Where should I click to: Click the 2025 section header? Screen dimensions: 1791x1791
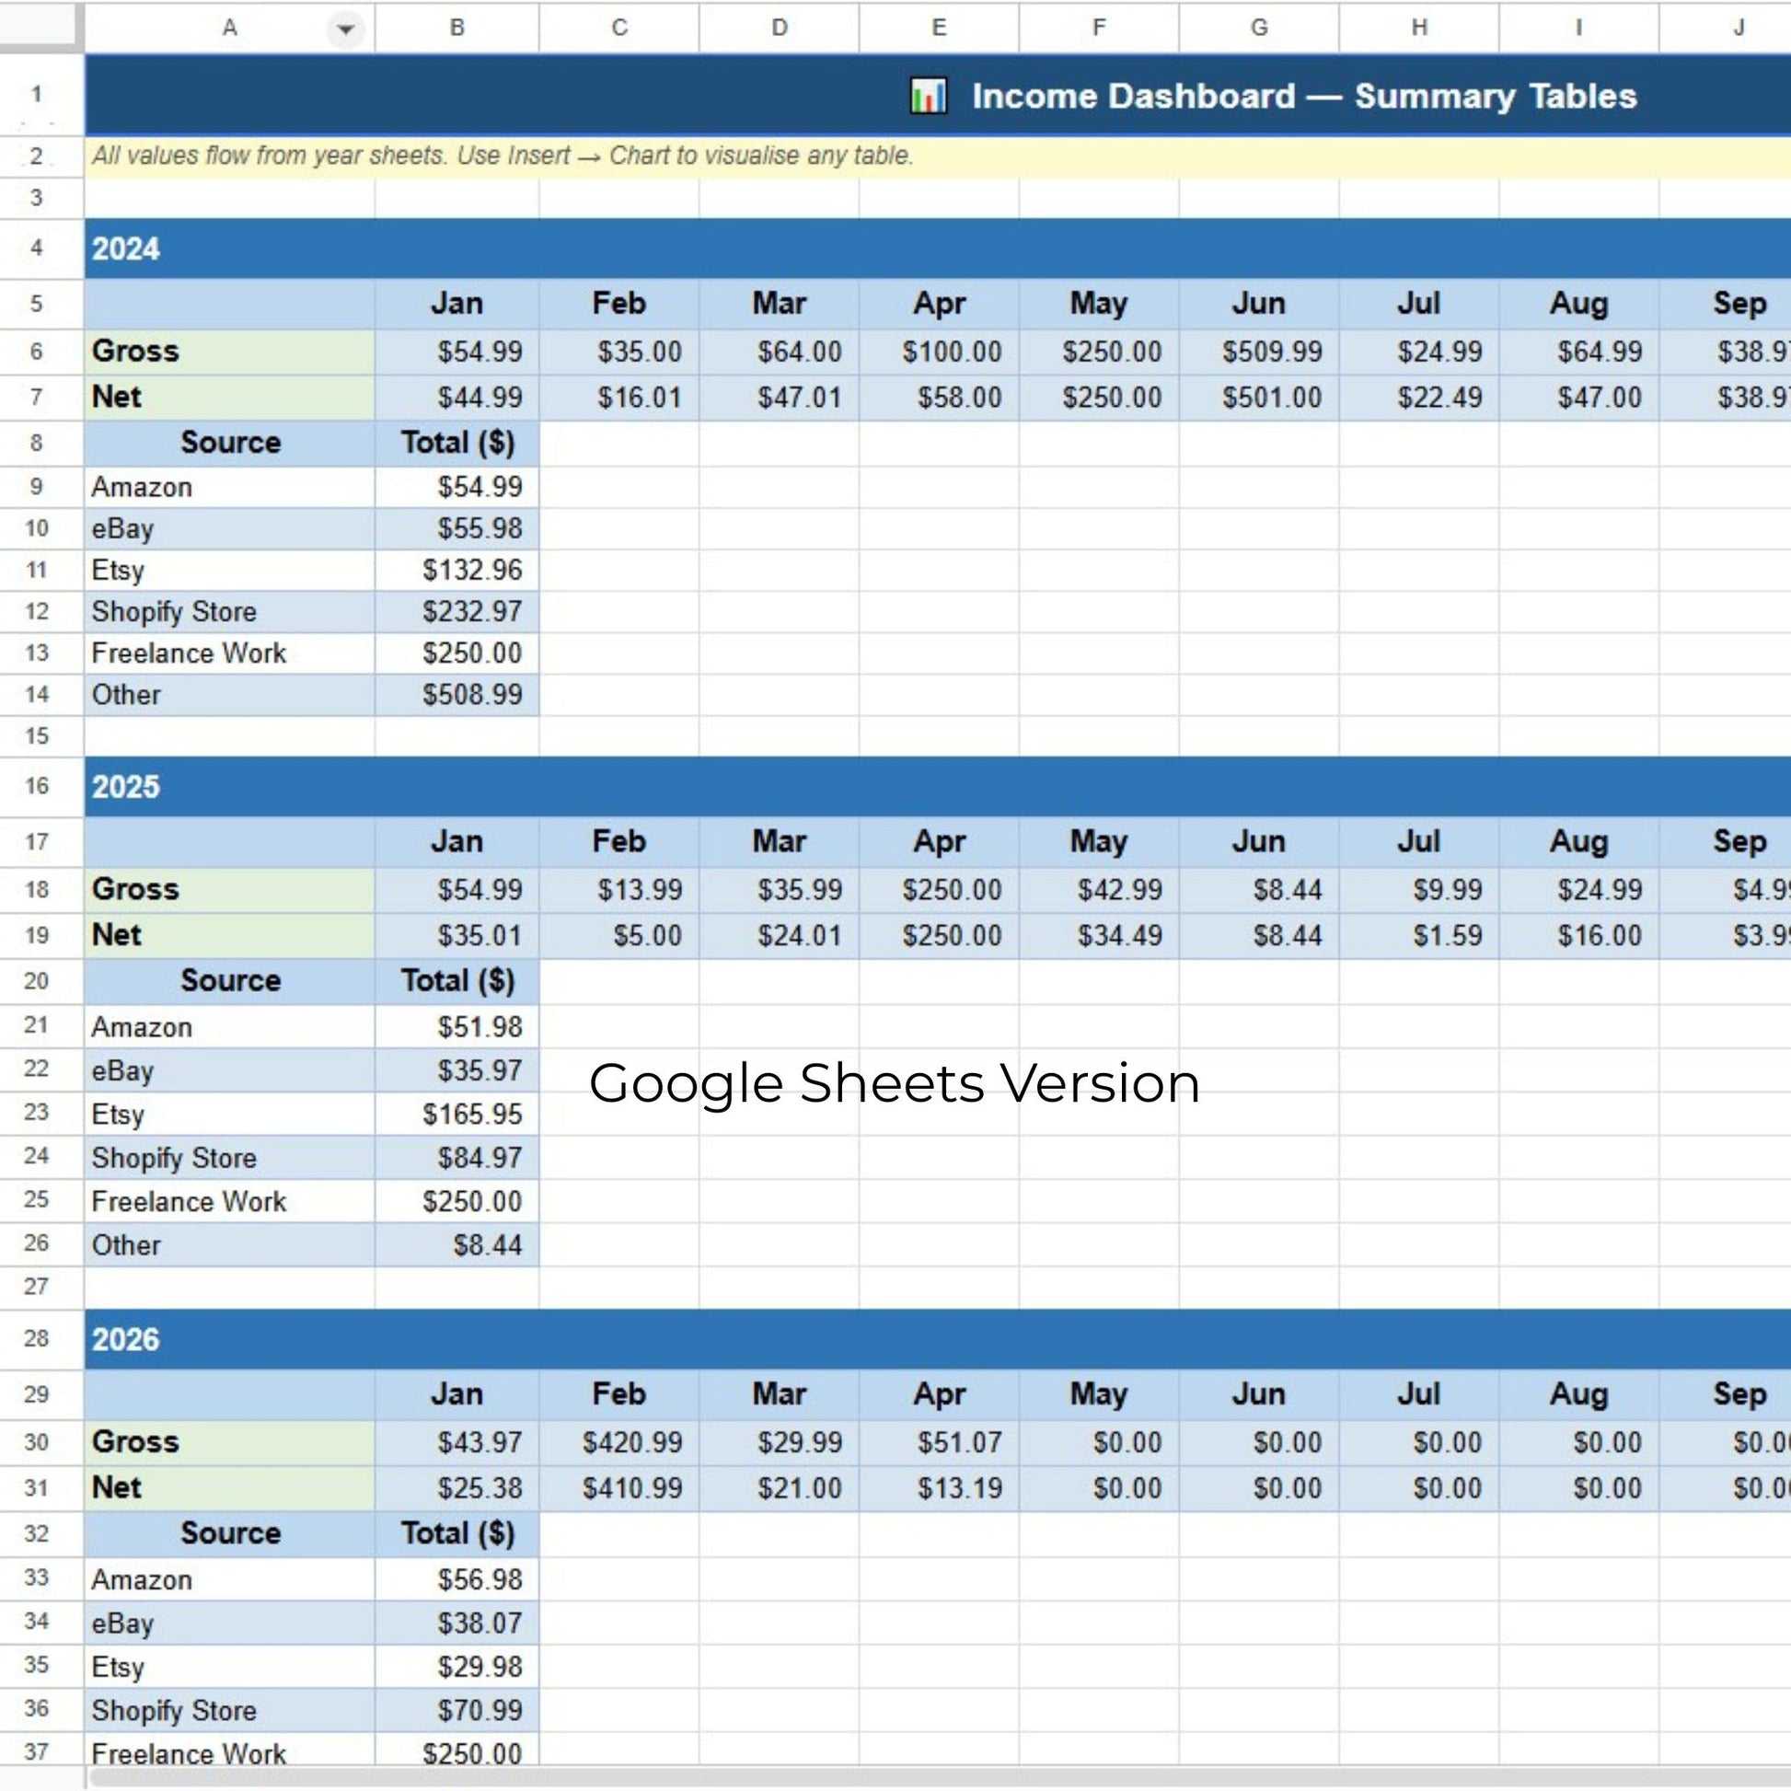[x=938, y=786]
